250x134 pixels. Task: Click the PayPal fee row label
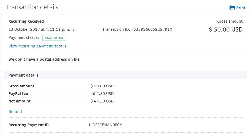pyautogui.click(x=18, y=94)
